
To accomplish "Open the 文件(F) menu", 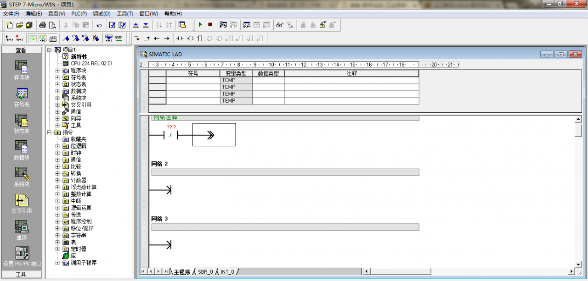I will coord(11,14).
